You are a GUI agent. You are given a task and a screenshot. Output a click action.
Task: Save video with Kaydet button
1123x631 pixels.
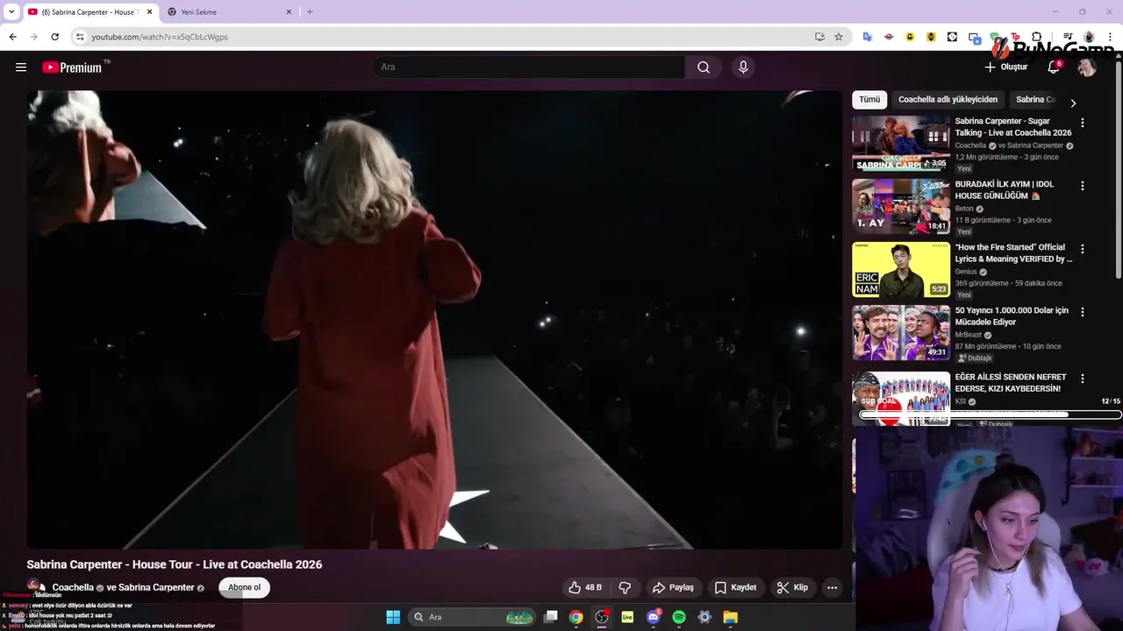coord(735,587)
